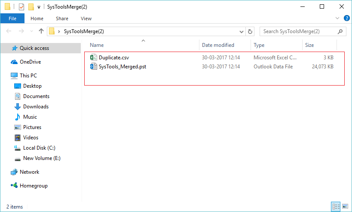This screenshot has height=212, width=352.
Task: Switch to Details view in status bar
Action: tap(336, 206)
